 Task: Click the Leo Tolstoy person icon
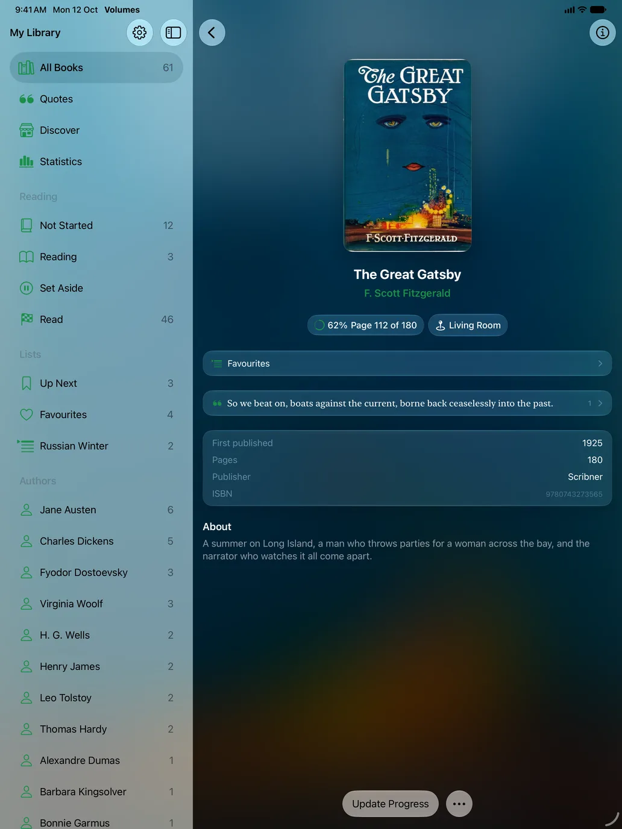pos(27,698)
